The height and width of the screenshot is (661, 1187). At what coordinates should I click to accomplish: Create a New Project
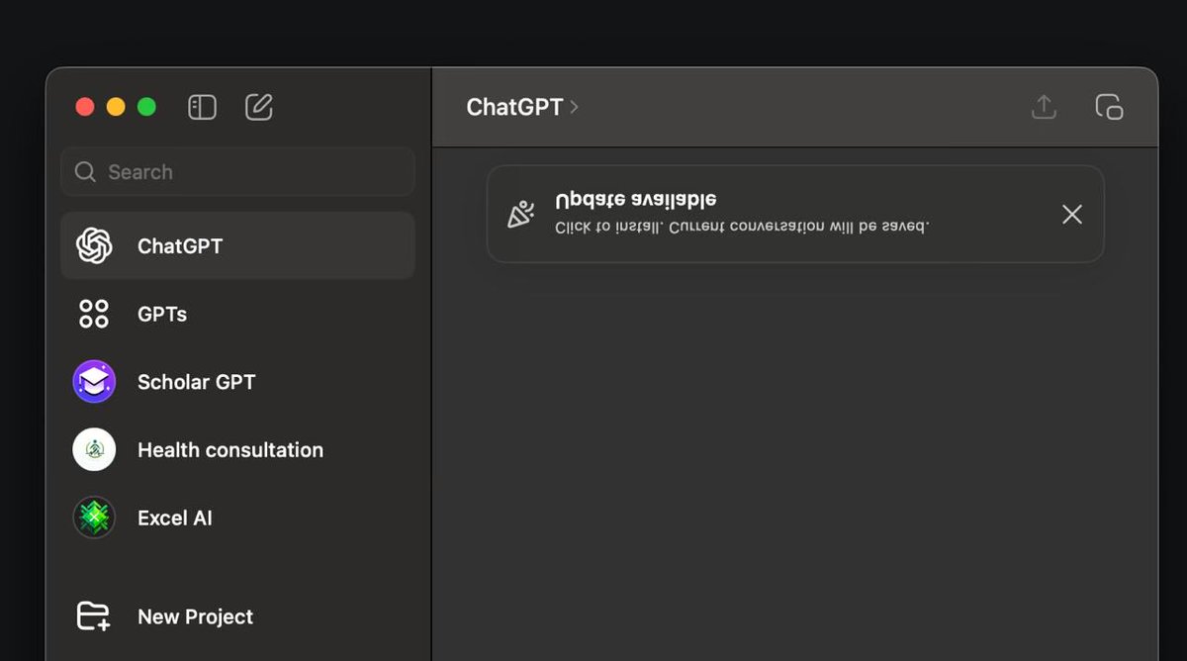click(237, 616)
